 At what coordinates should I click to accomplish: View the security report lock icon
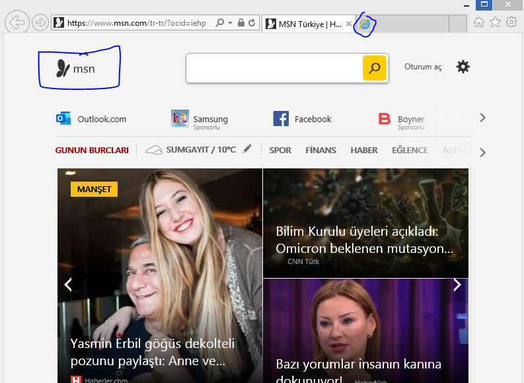[x=241, y=22]
